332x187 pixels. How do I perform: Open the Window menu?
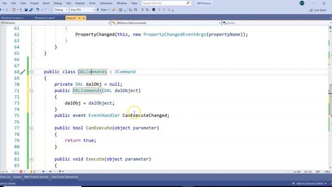click(x=122, y=3)
